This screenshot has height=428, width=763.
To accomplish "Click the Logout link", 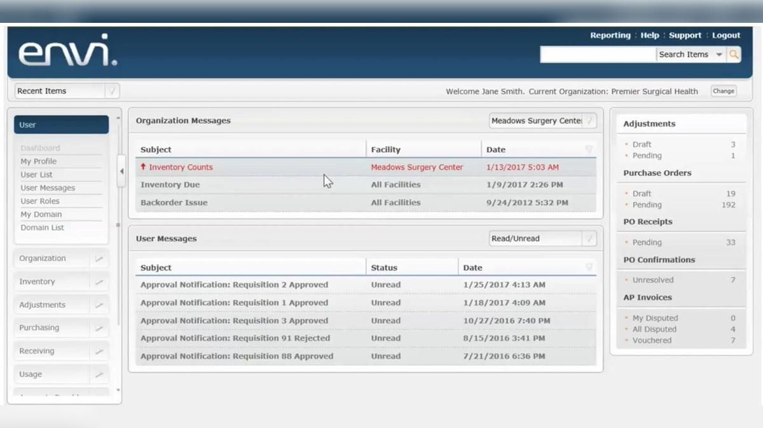I will pos(725,36).
